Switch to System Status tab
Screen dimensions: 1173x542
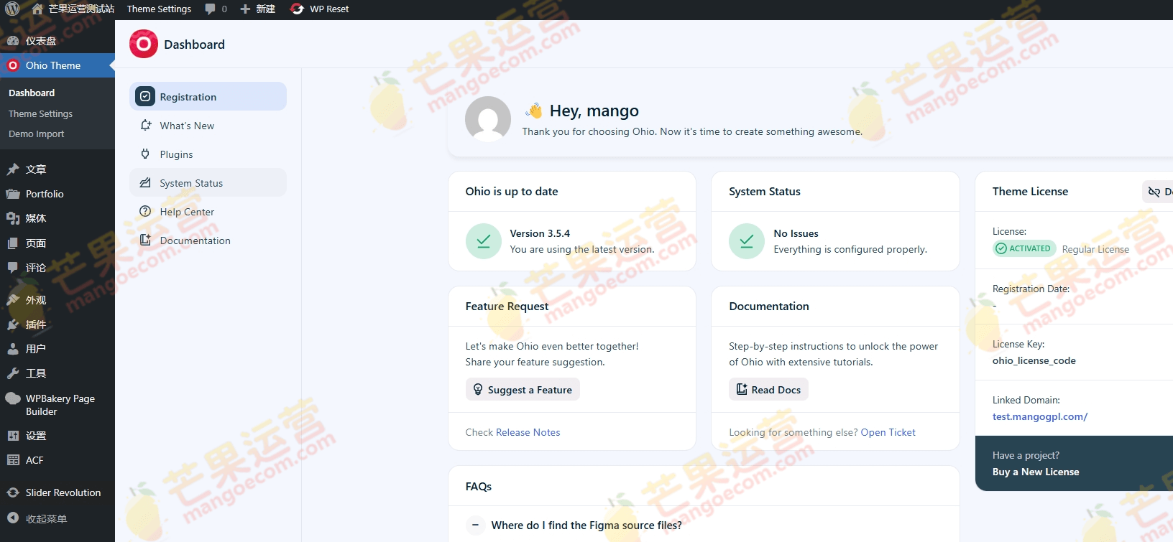point(208,182)
